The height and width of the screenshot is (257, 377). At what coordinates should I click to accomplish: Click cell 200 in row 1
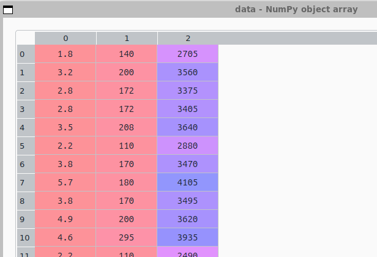tap(127, 72)
